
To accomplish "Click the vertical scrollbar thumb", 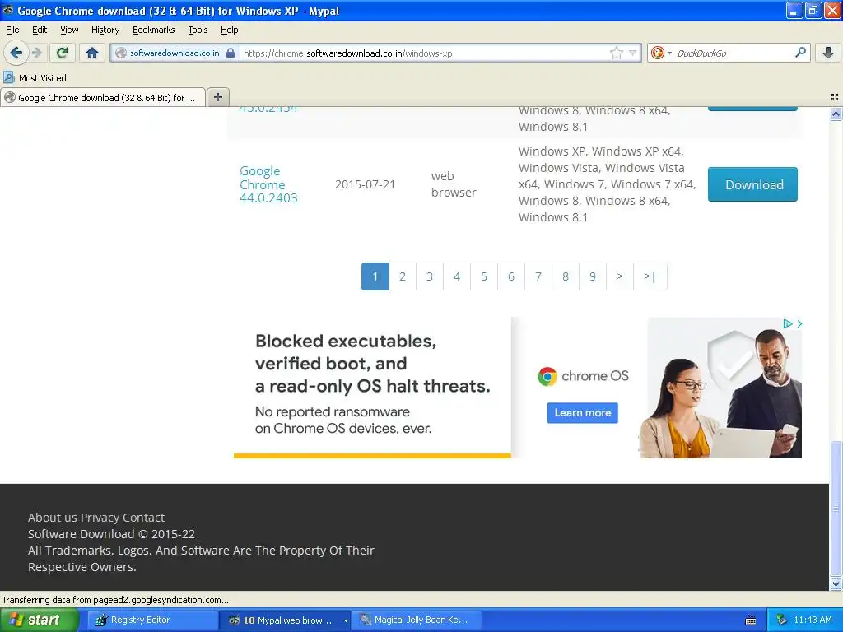I will 836,509.
